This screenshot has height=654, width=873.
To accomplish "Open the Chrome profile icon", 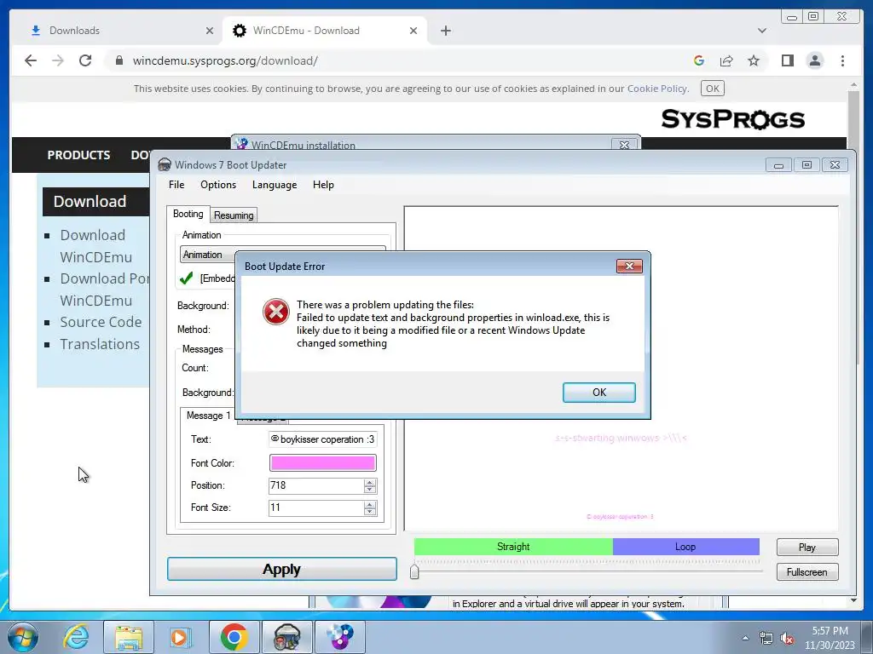I will (815, 60).
